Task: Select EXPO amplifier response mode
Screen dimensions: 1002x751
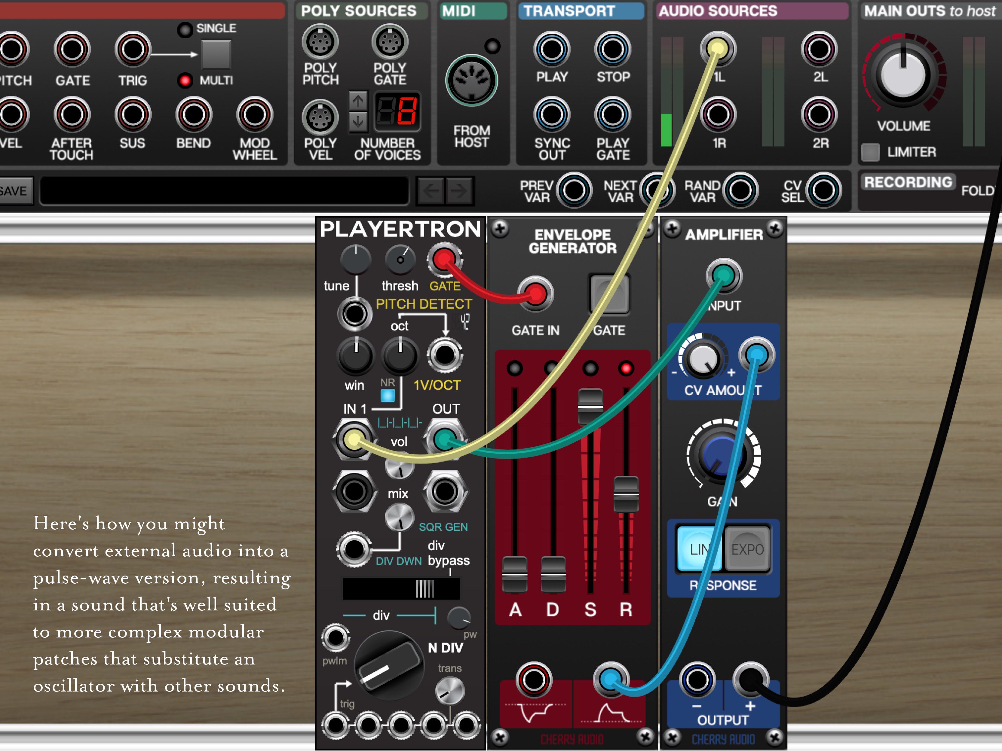Action: 747,549
